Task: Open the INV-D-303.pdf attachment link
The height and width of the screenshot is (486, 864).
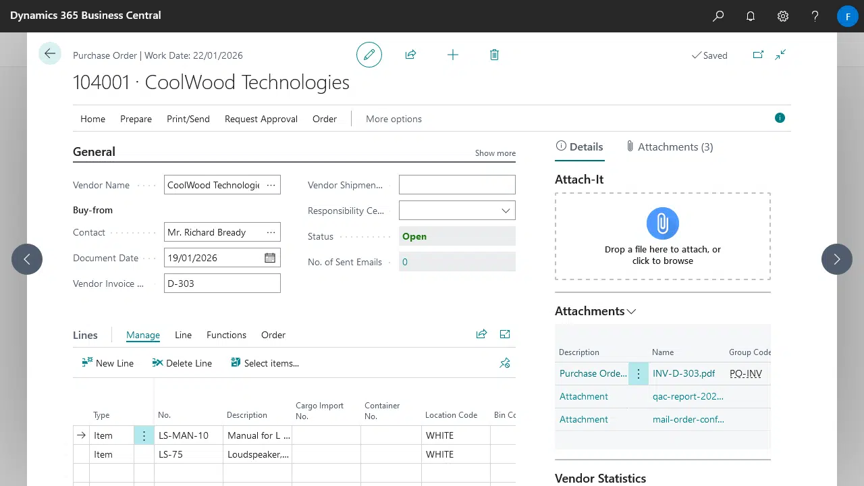Action: (x=683, y=373)
